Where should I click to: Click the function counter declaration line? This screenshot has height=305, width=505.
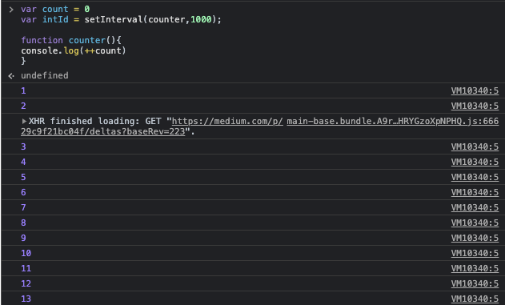pyautogui.click(x=71, y=40)
